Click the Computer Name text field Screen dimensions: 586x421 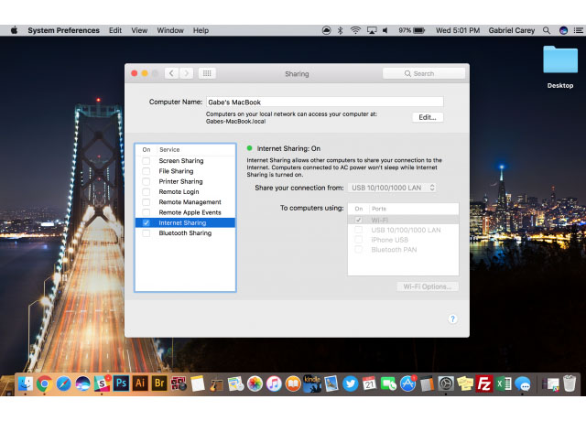pyautogui.click(x=324, y=102)
